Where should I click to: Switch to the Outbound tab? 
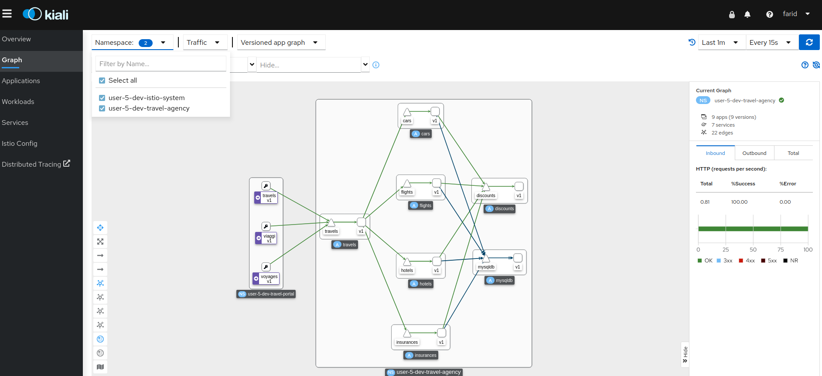754,153
